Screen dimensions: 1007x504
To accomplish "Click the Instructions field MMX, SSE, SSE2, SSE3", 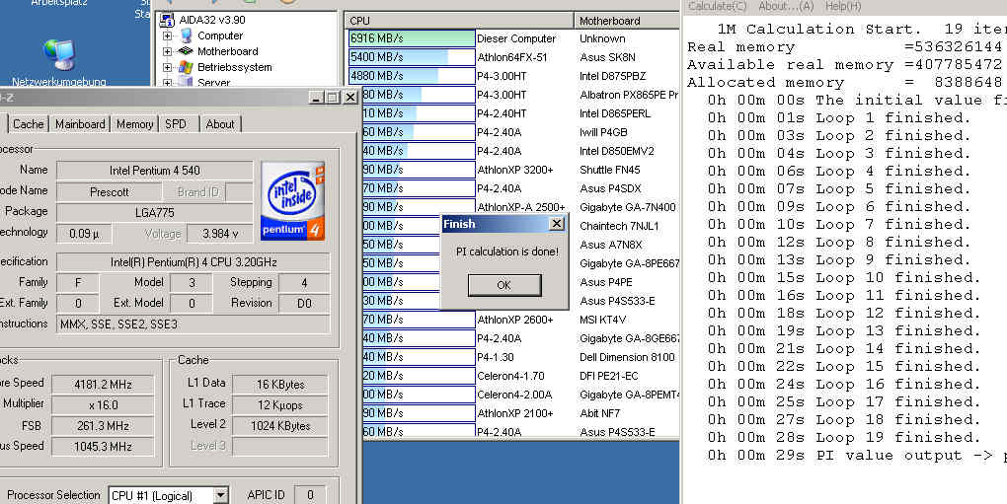I will [x=194, y=324].
